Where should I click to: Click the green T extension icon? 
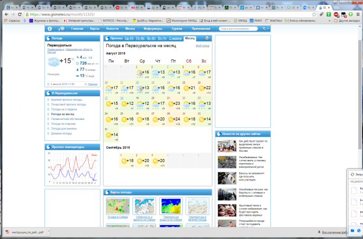329,15
